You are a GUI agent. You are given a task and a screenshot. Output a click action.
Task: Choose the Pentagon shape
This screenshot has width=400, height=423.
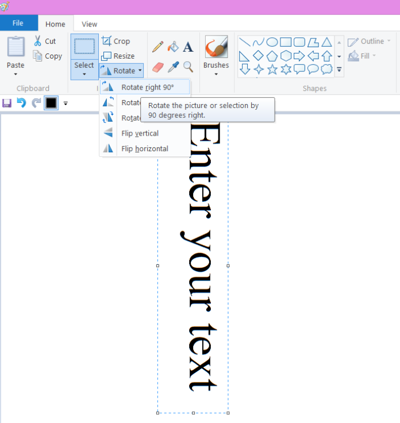272,56
